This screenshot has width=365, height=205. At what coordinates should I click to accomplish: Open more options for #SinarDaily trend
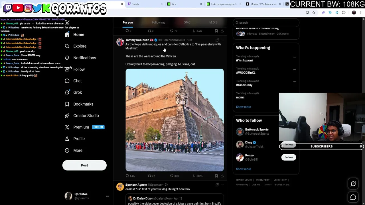pyautogui.click(x=294, y=81)
